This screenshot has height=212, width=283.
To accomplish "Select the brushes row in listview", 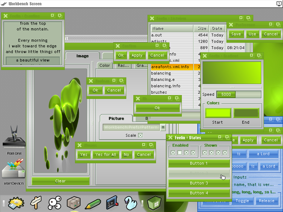I will [175, 92].
